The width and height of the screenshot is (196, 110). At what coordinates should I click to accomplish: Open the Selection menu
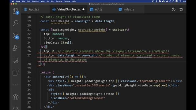[x=35, y=1]
